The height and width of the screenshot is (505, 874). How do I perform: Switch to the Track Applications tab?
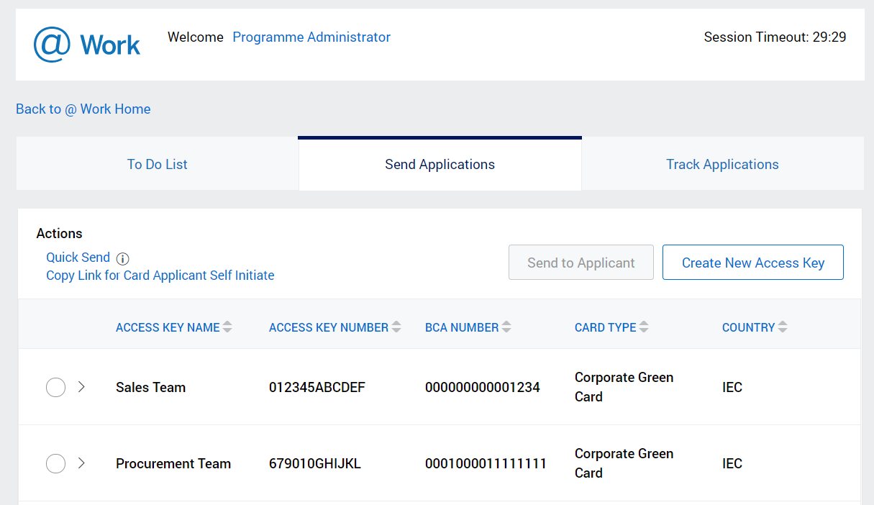tap(722, 164)
